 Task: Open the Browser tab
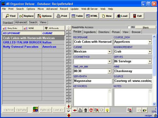tap(136, 32)
